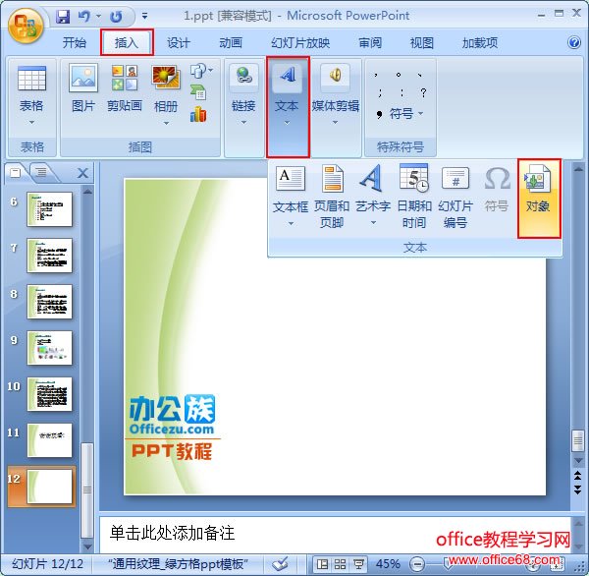This screenshot has width=589, height=576.
Task: Expand the 表格 dropdown arrow
Action: [31, 122]
